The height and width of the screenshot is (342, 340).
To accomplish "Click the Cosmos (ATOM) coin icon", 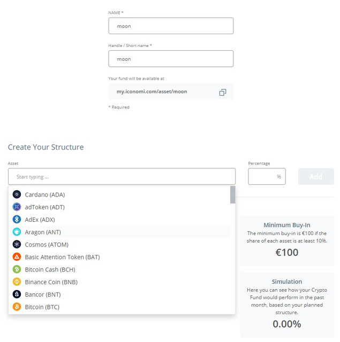I will click(x=17, y=244).
